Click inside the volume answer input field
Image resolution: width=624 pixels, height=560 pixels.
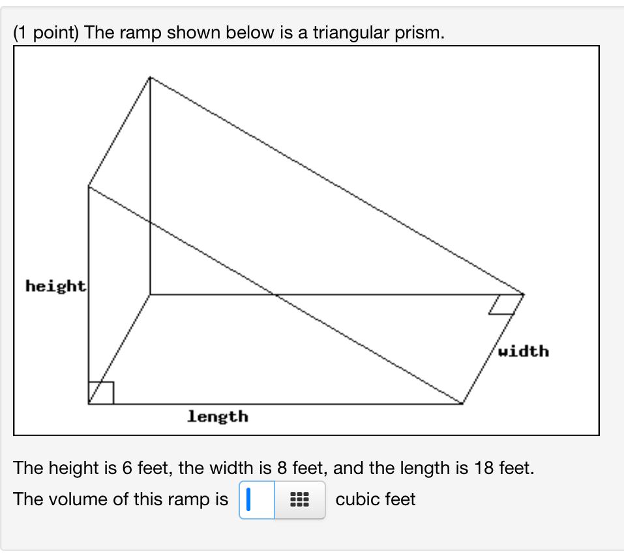coord(258,499)
